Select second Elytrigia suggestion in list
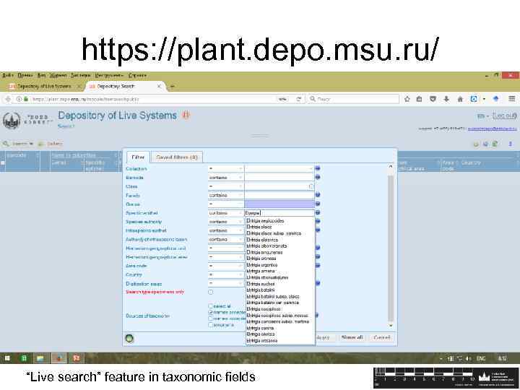520x390 pixels. coord(259,227)
